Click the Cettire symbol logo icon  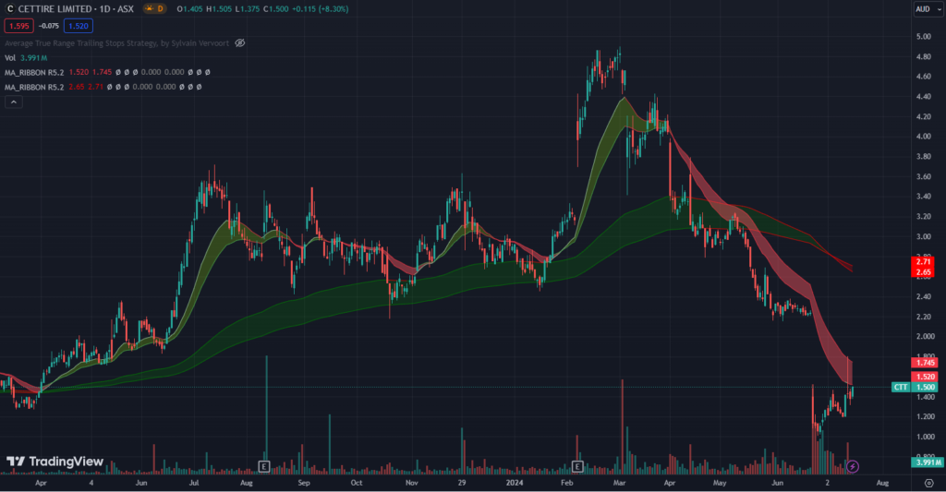pyautogui.click(x=9, y=8)
